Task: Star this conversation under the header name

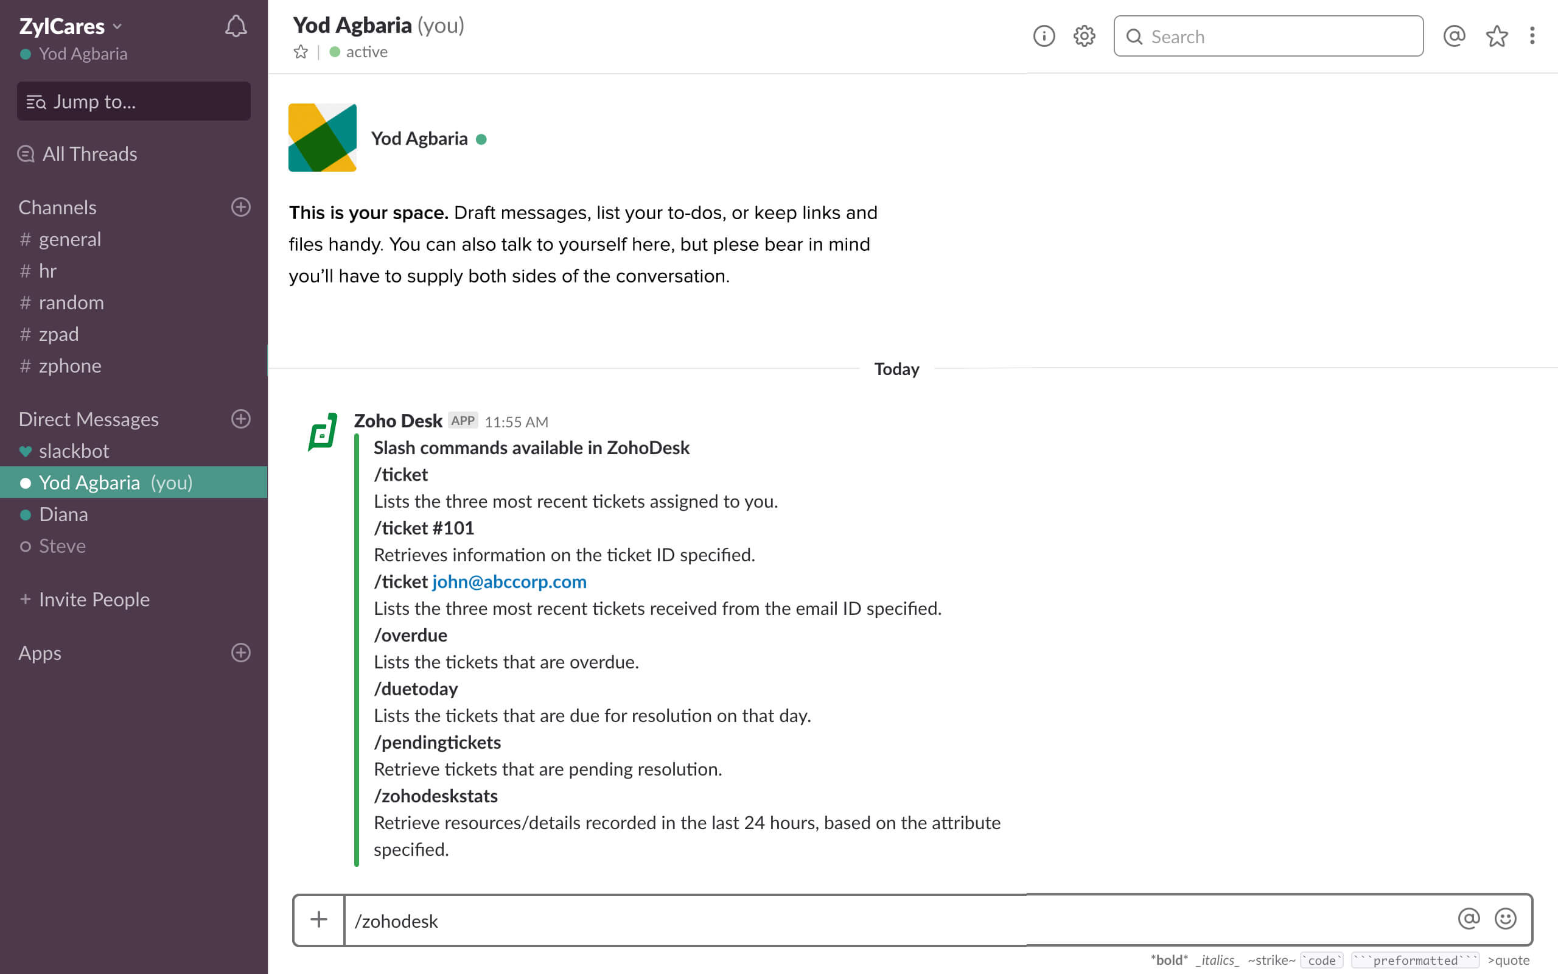Action: coord(301,52)
